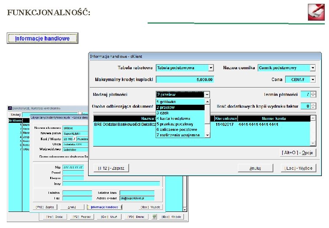Select '7 rozliczenia wzajemne' option
The width and height of the screenshot is (329, 228).
pos(180,135)
